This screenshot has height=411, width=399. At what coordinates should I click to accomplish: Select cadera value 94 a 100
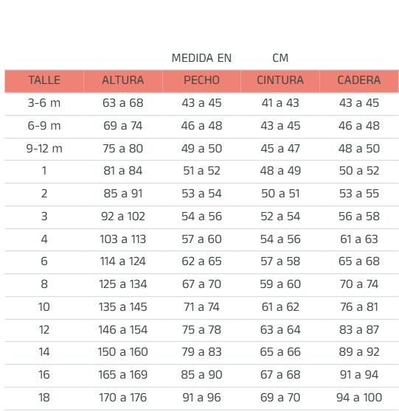359,397
